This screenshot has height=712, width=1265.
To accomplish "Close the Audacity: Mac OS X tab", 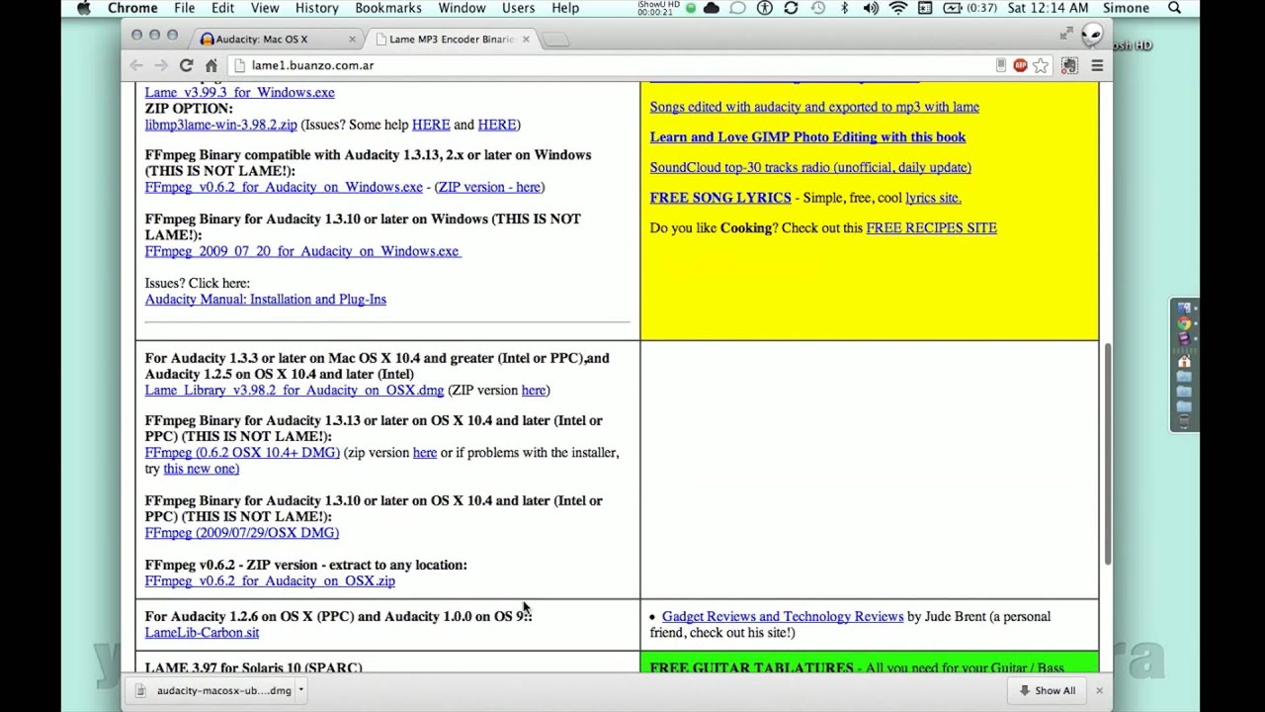I will 352,40.
